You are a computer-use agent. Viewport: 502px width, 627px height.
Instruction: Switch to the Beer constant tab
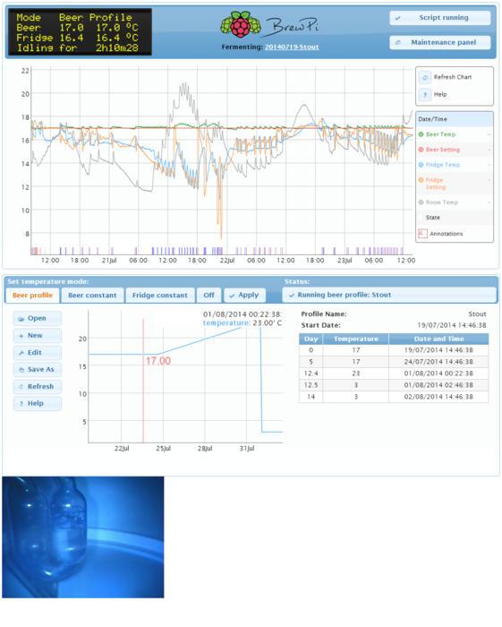pyautogui.click(x=92, y=295)
